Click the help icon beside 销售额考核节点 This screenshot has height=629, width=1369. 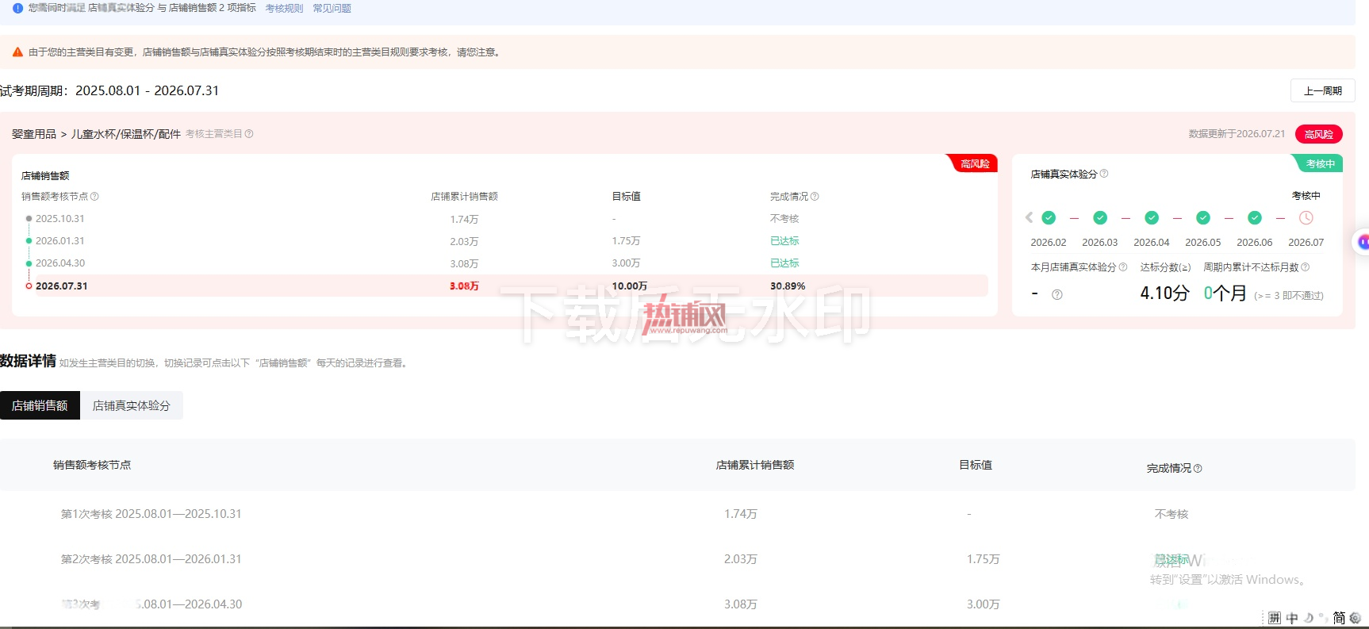pos(94,197)
